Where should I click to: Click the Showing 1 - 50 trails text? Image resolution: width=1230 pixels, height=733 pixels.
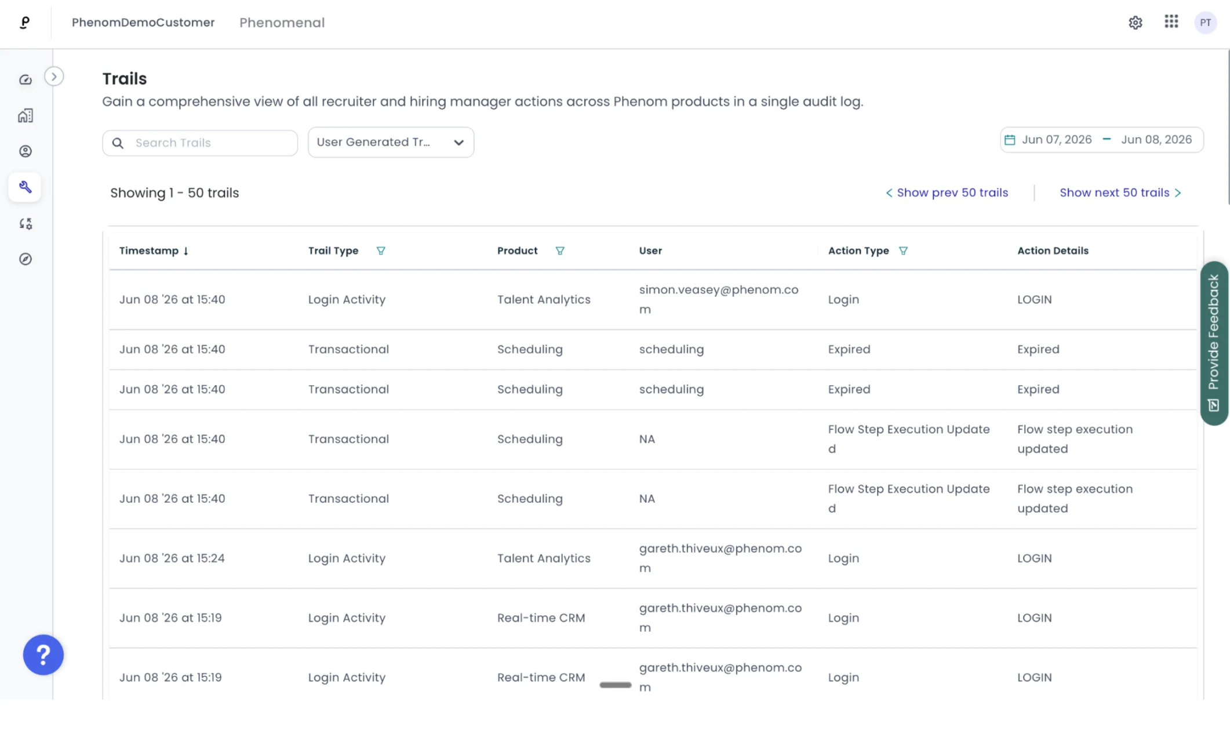coord(174,193)
